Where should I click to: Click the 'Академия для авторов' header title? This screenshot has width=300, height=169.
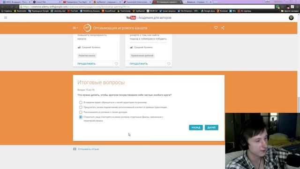[x=155, y=18]
